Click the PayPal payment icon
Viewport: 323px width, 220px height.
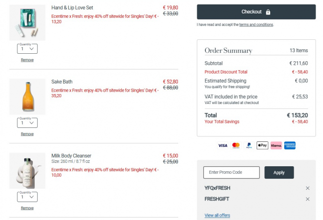coord(249,145)
